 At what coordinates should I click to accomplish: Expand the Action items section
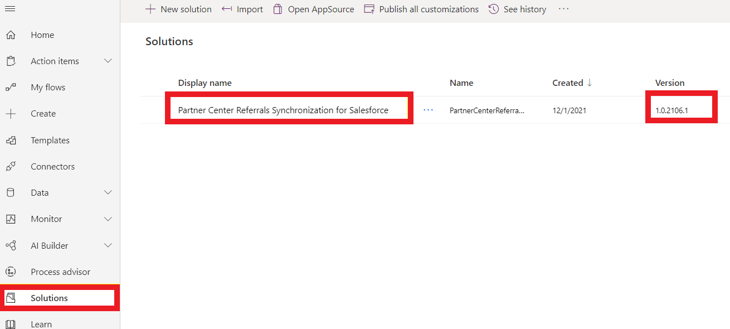108,61
